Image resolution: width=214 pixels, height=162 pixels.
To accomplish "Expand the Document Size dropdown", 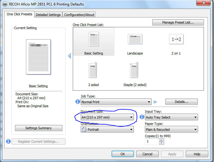I will pos(107,117).
